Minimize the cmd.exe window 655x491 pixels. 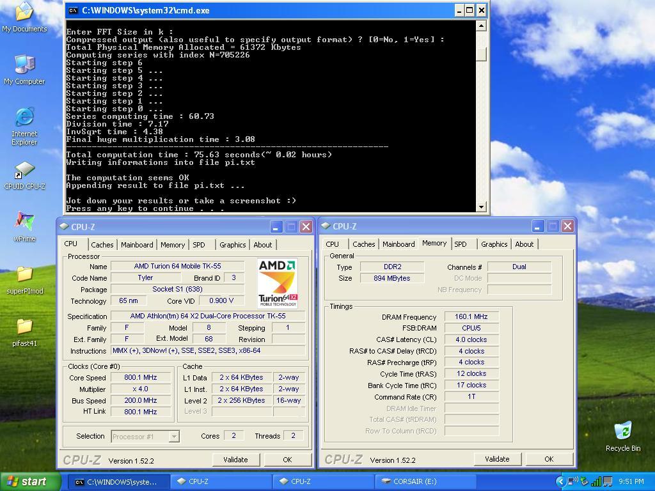click(459, 10)
